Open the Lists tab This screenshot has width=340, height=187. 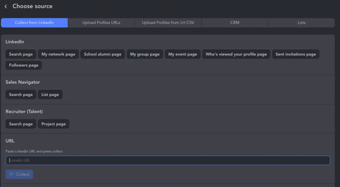301,23
